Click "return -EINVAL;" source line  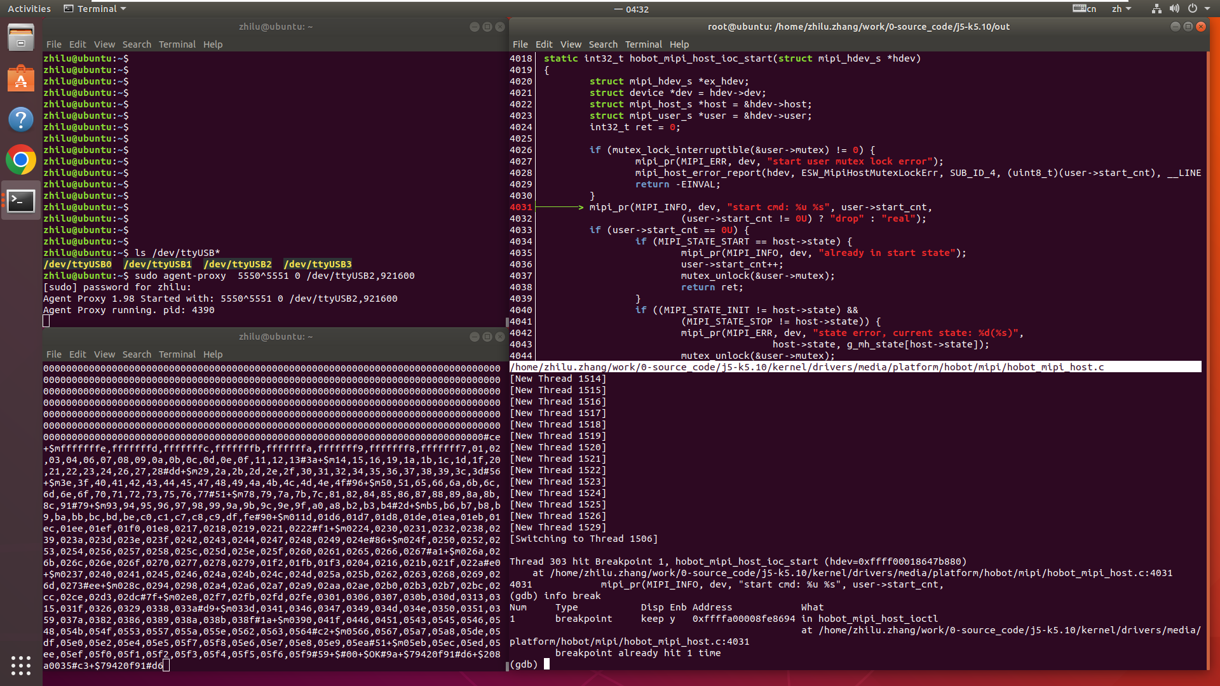678,184
